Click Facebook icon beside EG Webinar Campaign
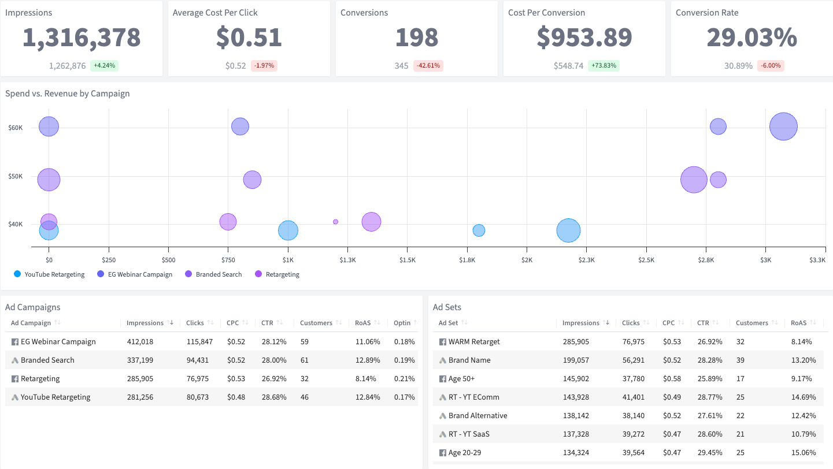The image size is (833, 469). point(15,341)
